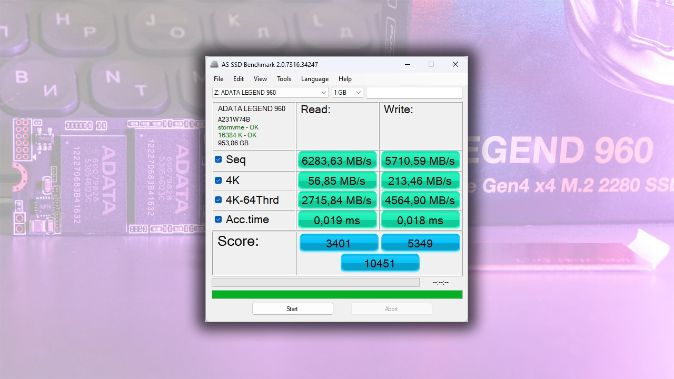Uncheck the 4K-64Thrd test checkbox
Image resolution: width=674 pixels, height=379 pixels.
[218, 200]
